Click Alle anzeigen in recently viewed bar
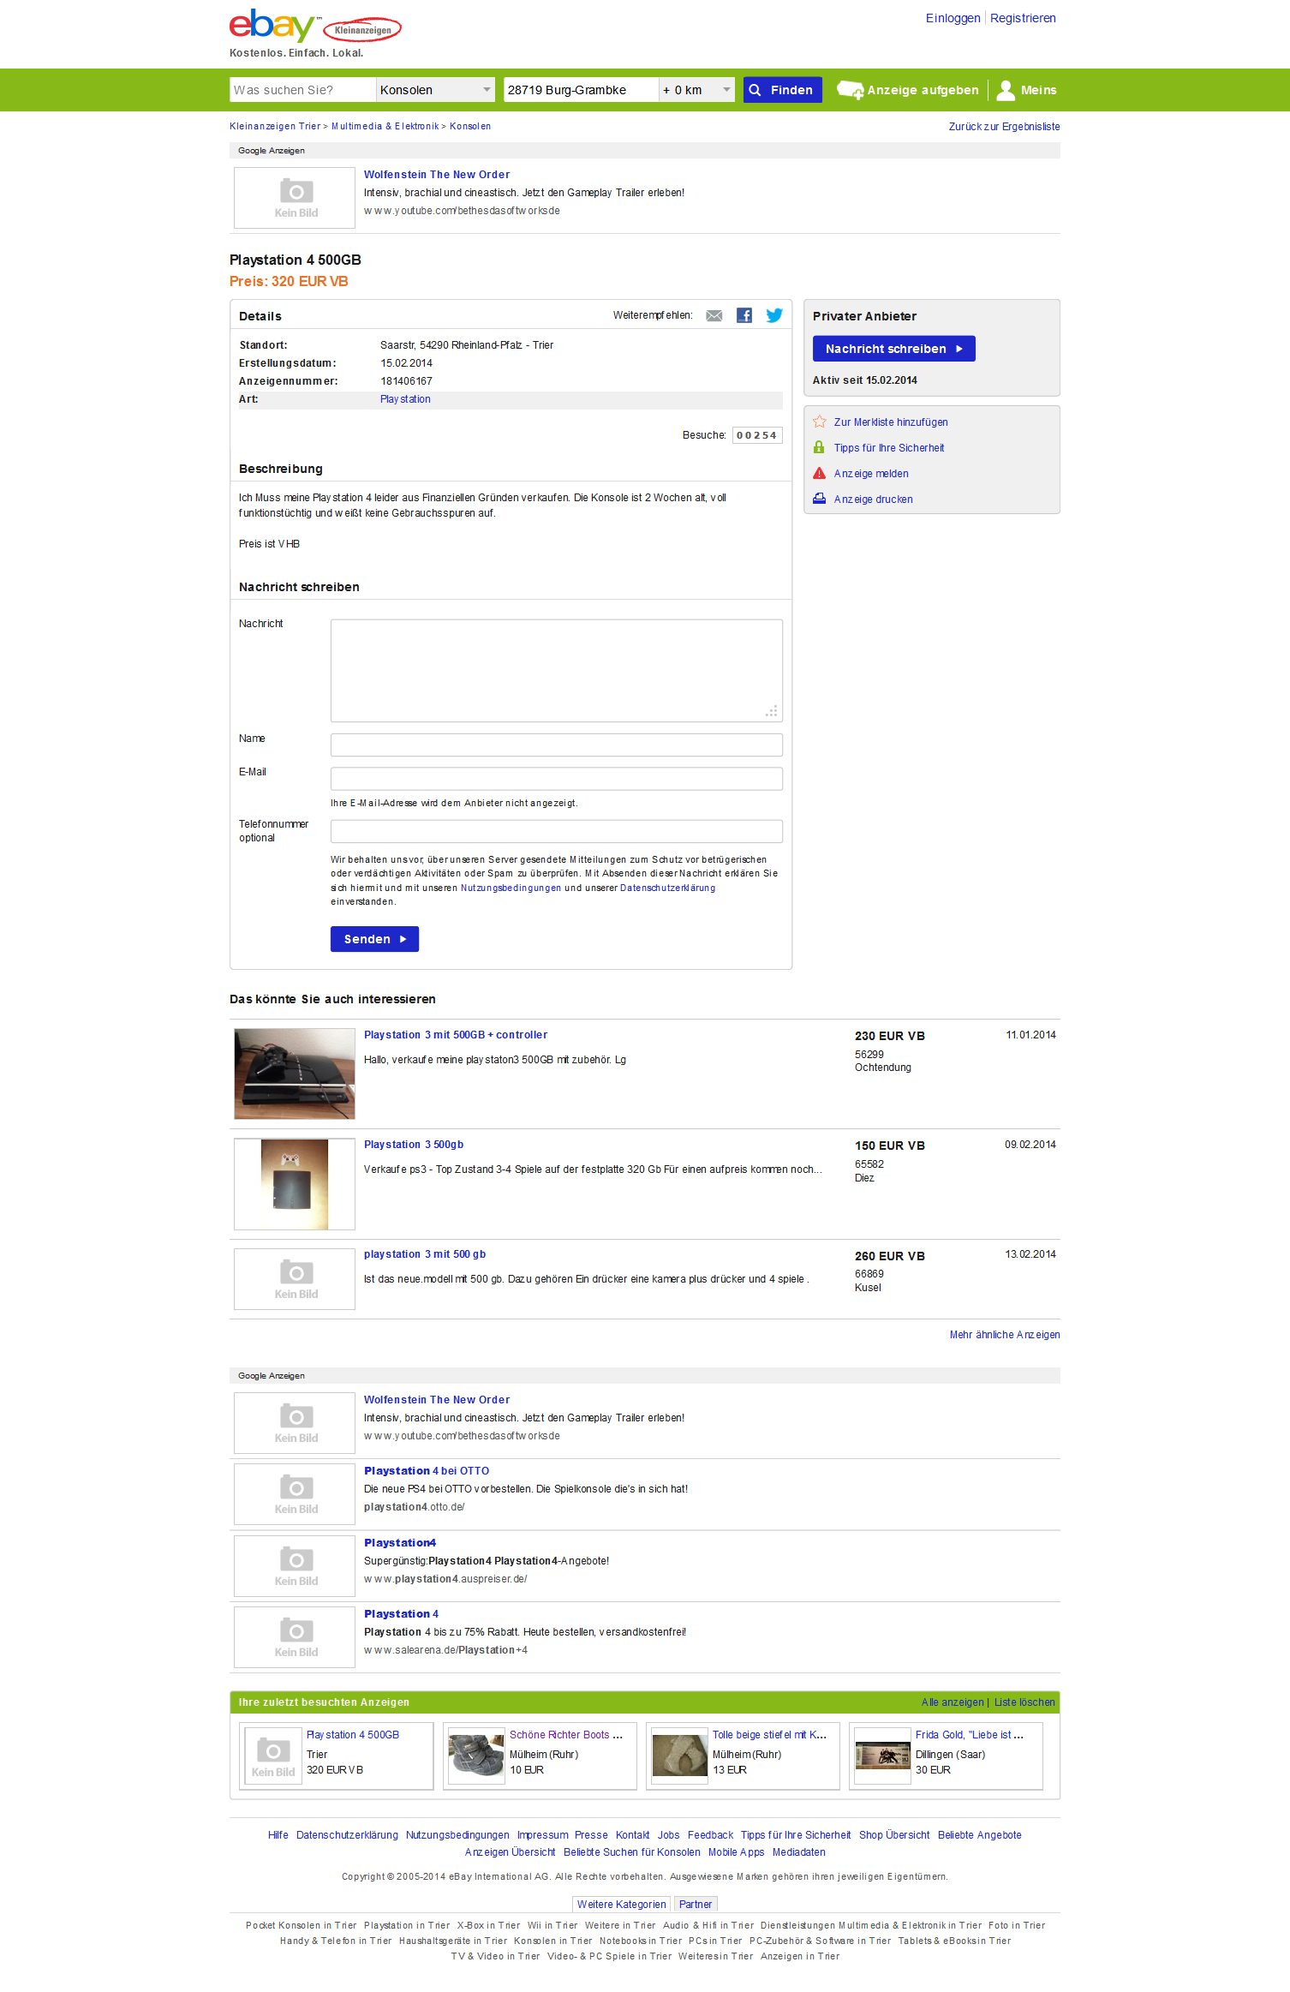This screenshot has height=1992, width=1290. 953,1702
